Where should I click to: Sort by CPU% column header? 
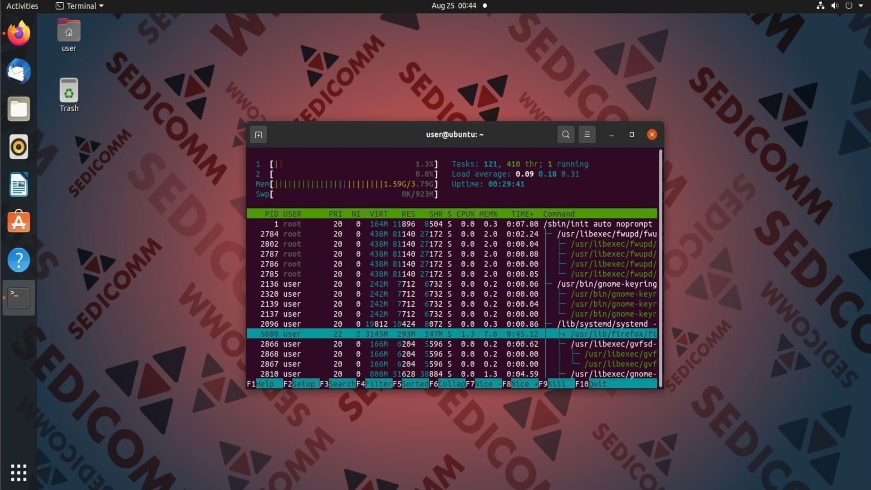(465, 214)
